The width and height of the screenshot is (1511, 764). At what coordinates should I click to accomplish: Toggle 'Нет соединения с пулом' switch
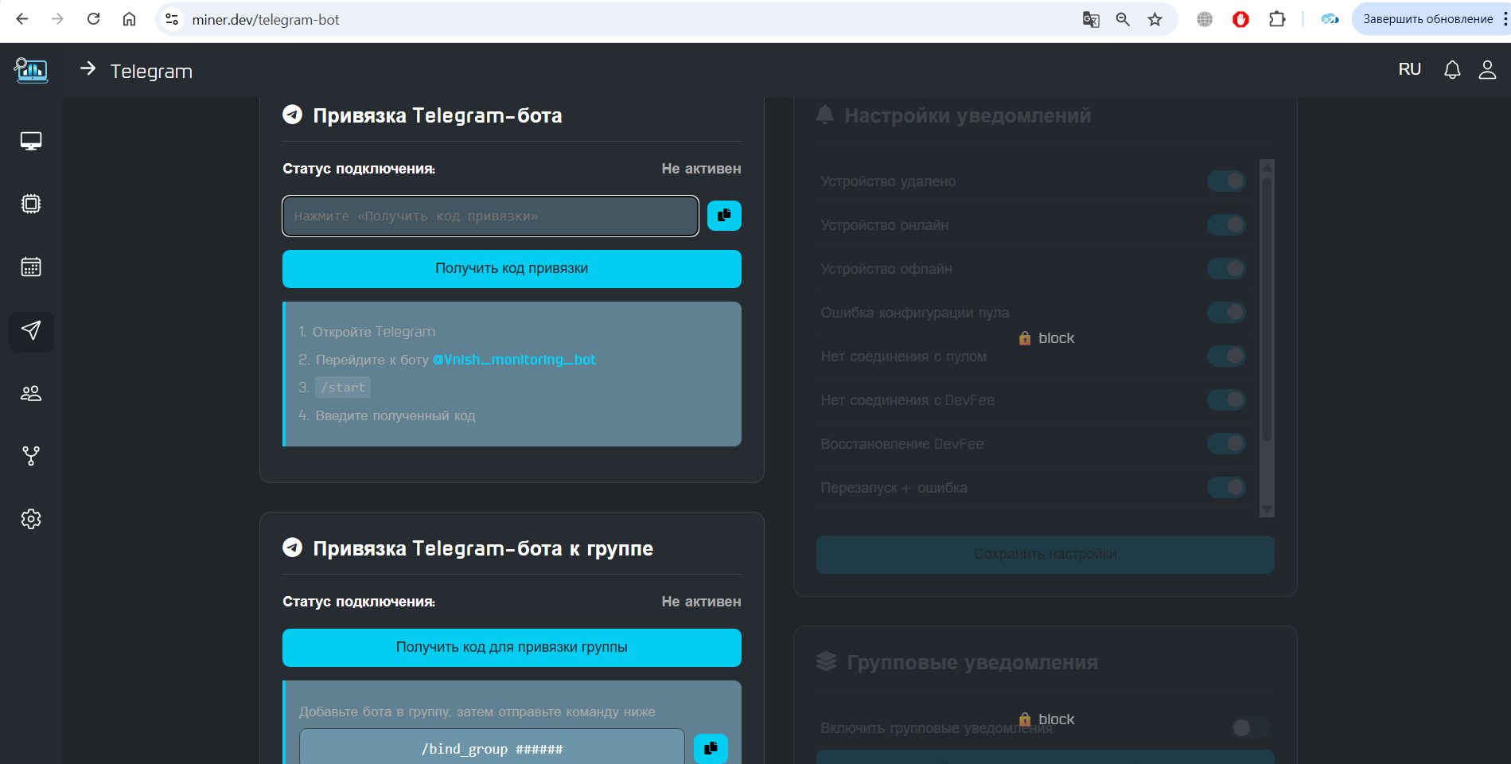pyautogui.click(x=1226, y=357)
